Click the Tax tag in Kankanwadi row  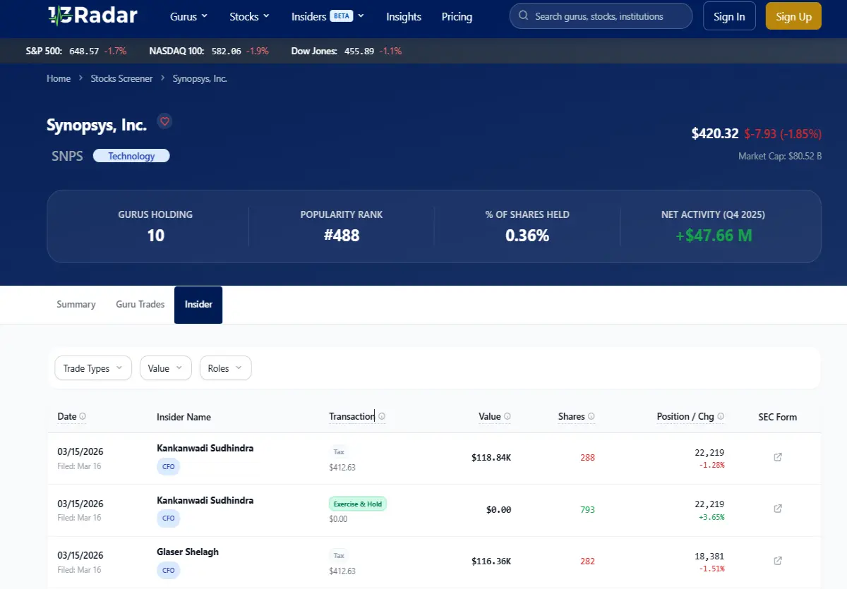click(x=339, y=452)
